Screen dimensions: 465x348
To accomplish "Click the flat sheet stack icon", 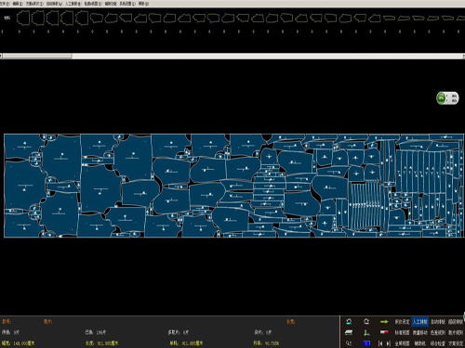I will click(349, 332).
